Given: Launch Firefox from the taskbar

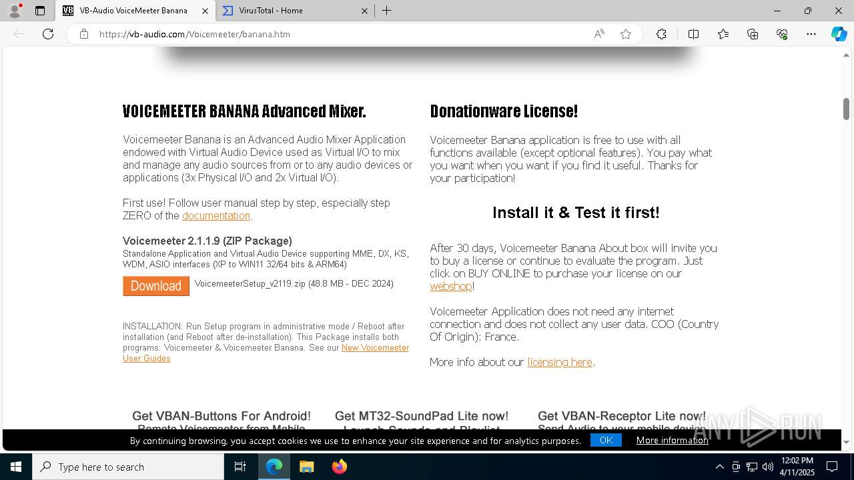Looking at the screenshot, I should pos(340,467).
